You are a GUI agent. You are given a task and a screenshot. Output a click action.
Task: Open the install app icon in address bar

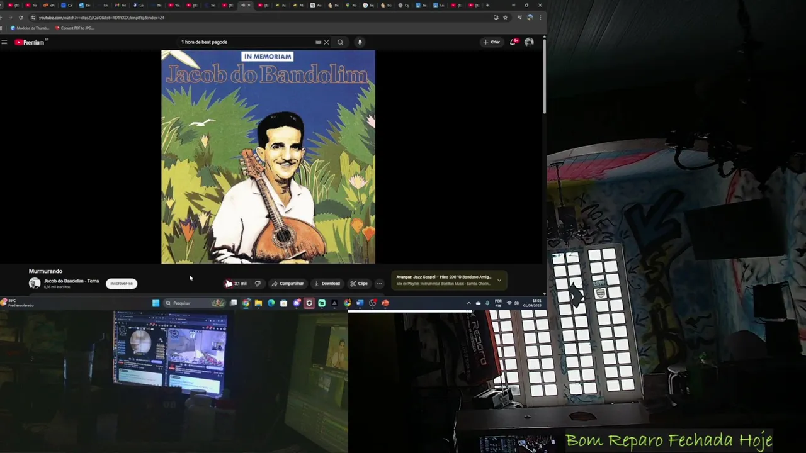[x=496, y=18]
